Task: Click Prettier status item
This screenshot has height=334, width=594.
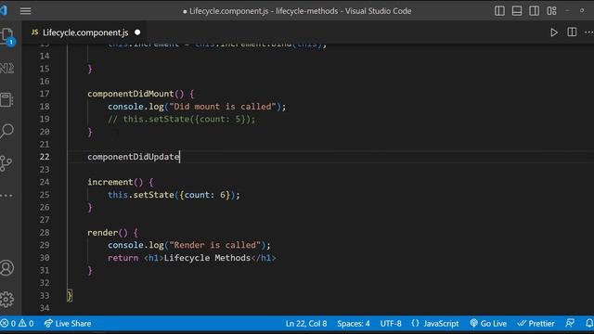Action: [x=536, y=324]
